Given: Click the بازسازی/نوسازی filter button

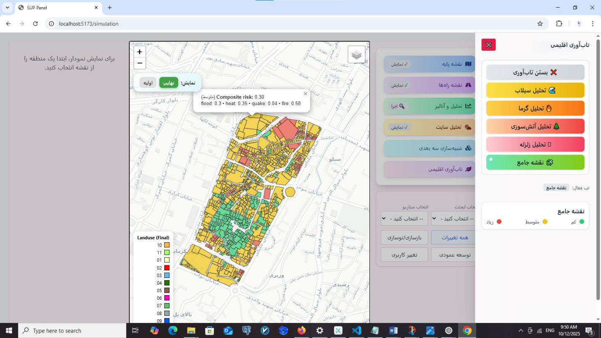Looking at the screenshot, I should pyautogui.click(x=404, y=237).
